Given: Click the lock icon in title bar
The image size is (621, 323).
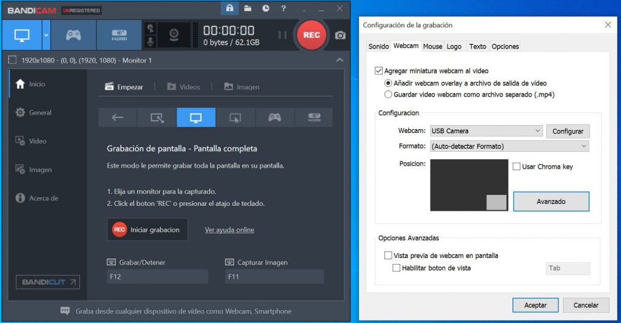Looking at the screenshot, I should (x=230, y=8).
